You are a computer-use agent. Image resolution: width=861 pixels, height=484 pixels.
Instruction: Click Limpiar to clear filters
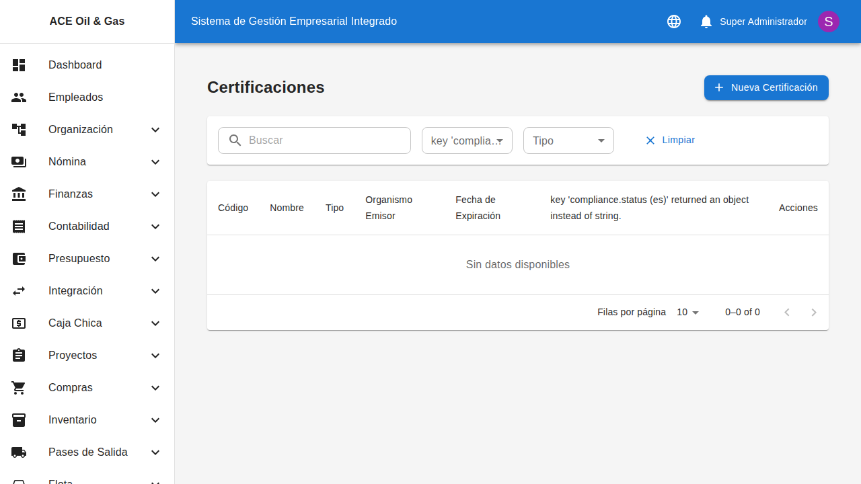(x=669, y=140)
